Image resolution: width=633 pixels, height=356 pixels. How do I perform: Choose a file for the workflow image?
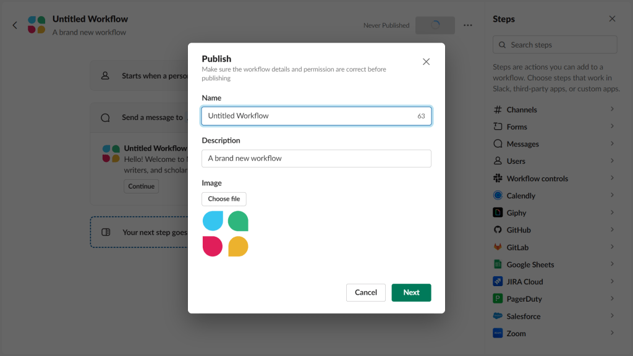coord(224,198)
